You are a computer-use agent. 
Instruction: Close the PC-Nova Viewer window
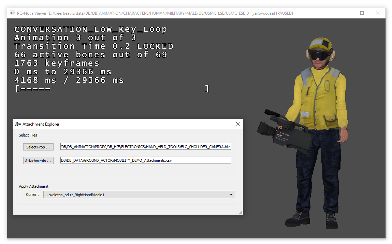pyautogui.click(x=377, y=13)
